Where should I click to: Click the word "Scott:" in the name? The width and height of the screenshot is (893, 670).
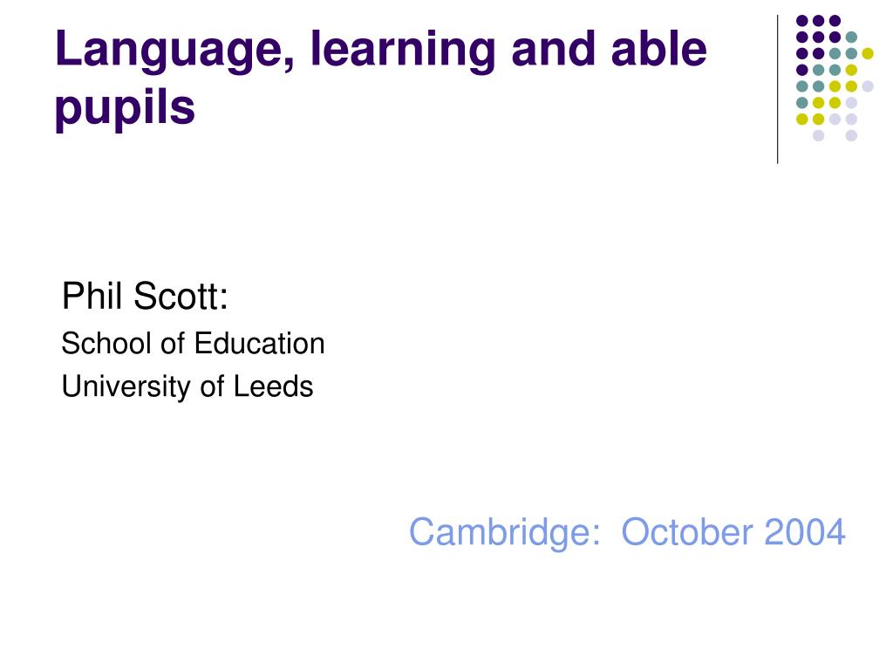coord(181,297)
